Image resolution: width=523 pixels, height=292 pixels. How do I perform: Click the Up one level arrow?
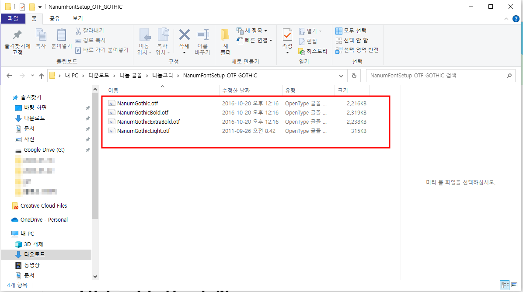[42, 76]
